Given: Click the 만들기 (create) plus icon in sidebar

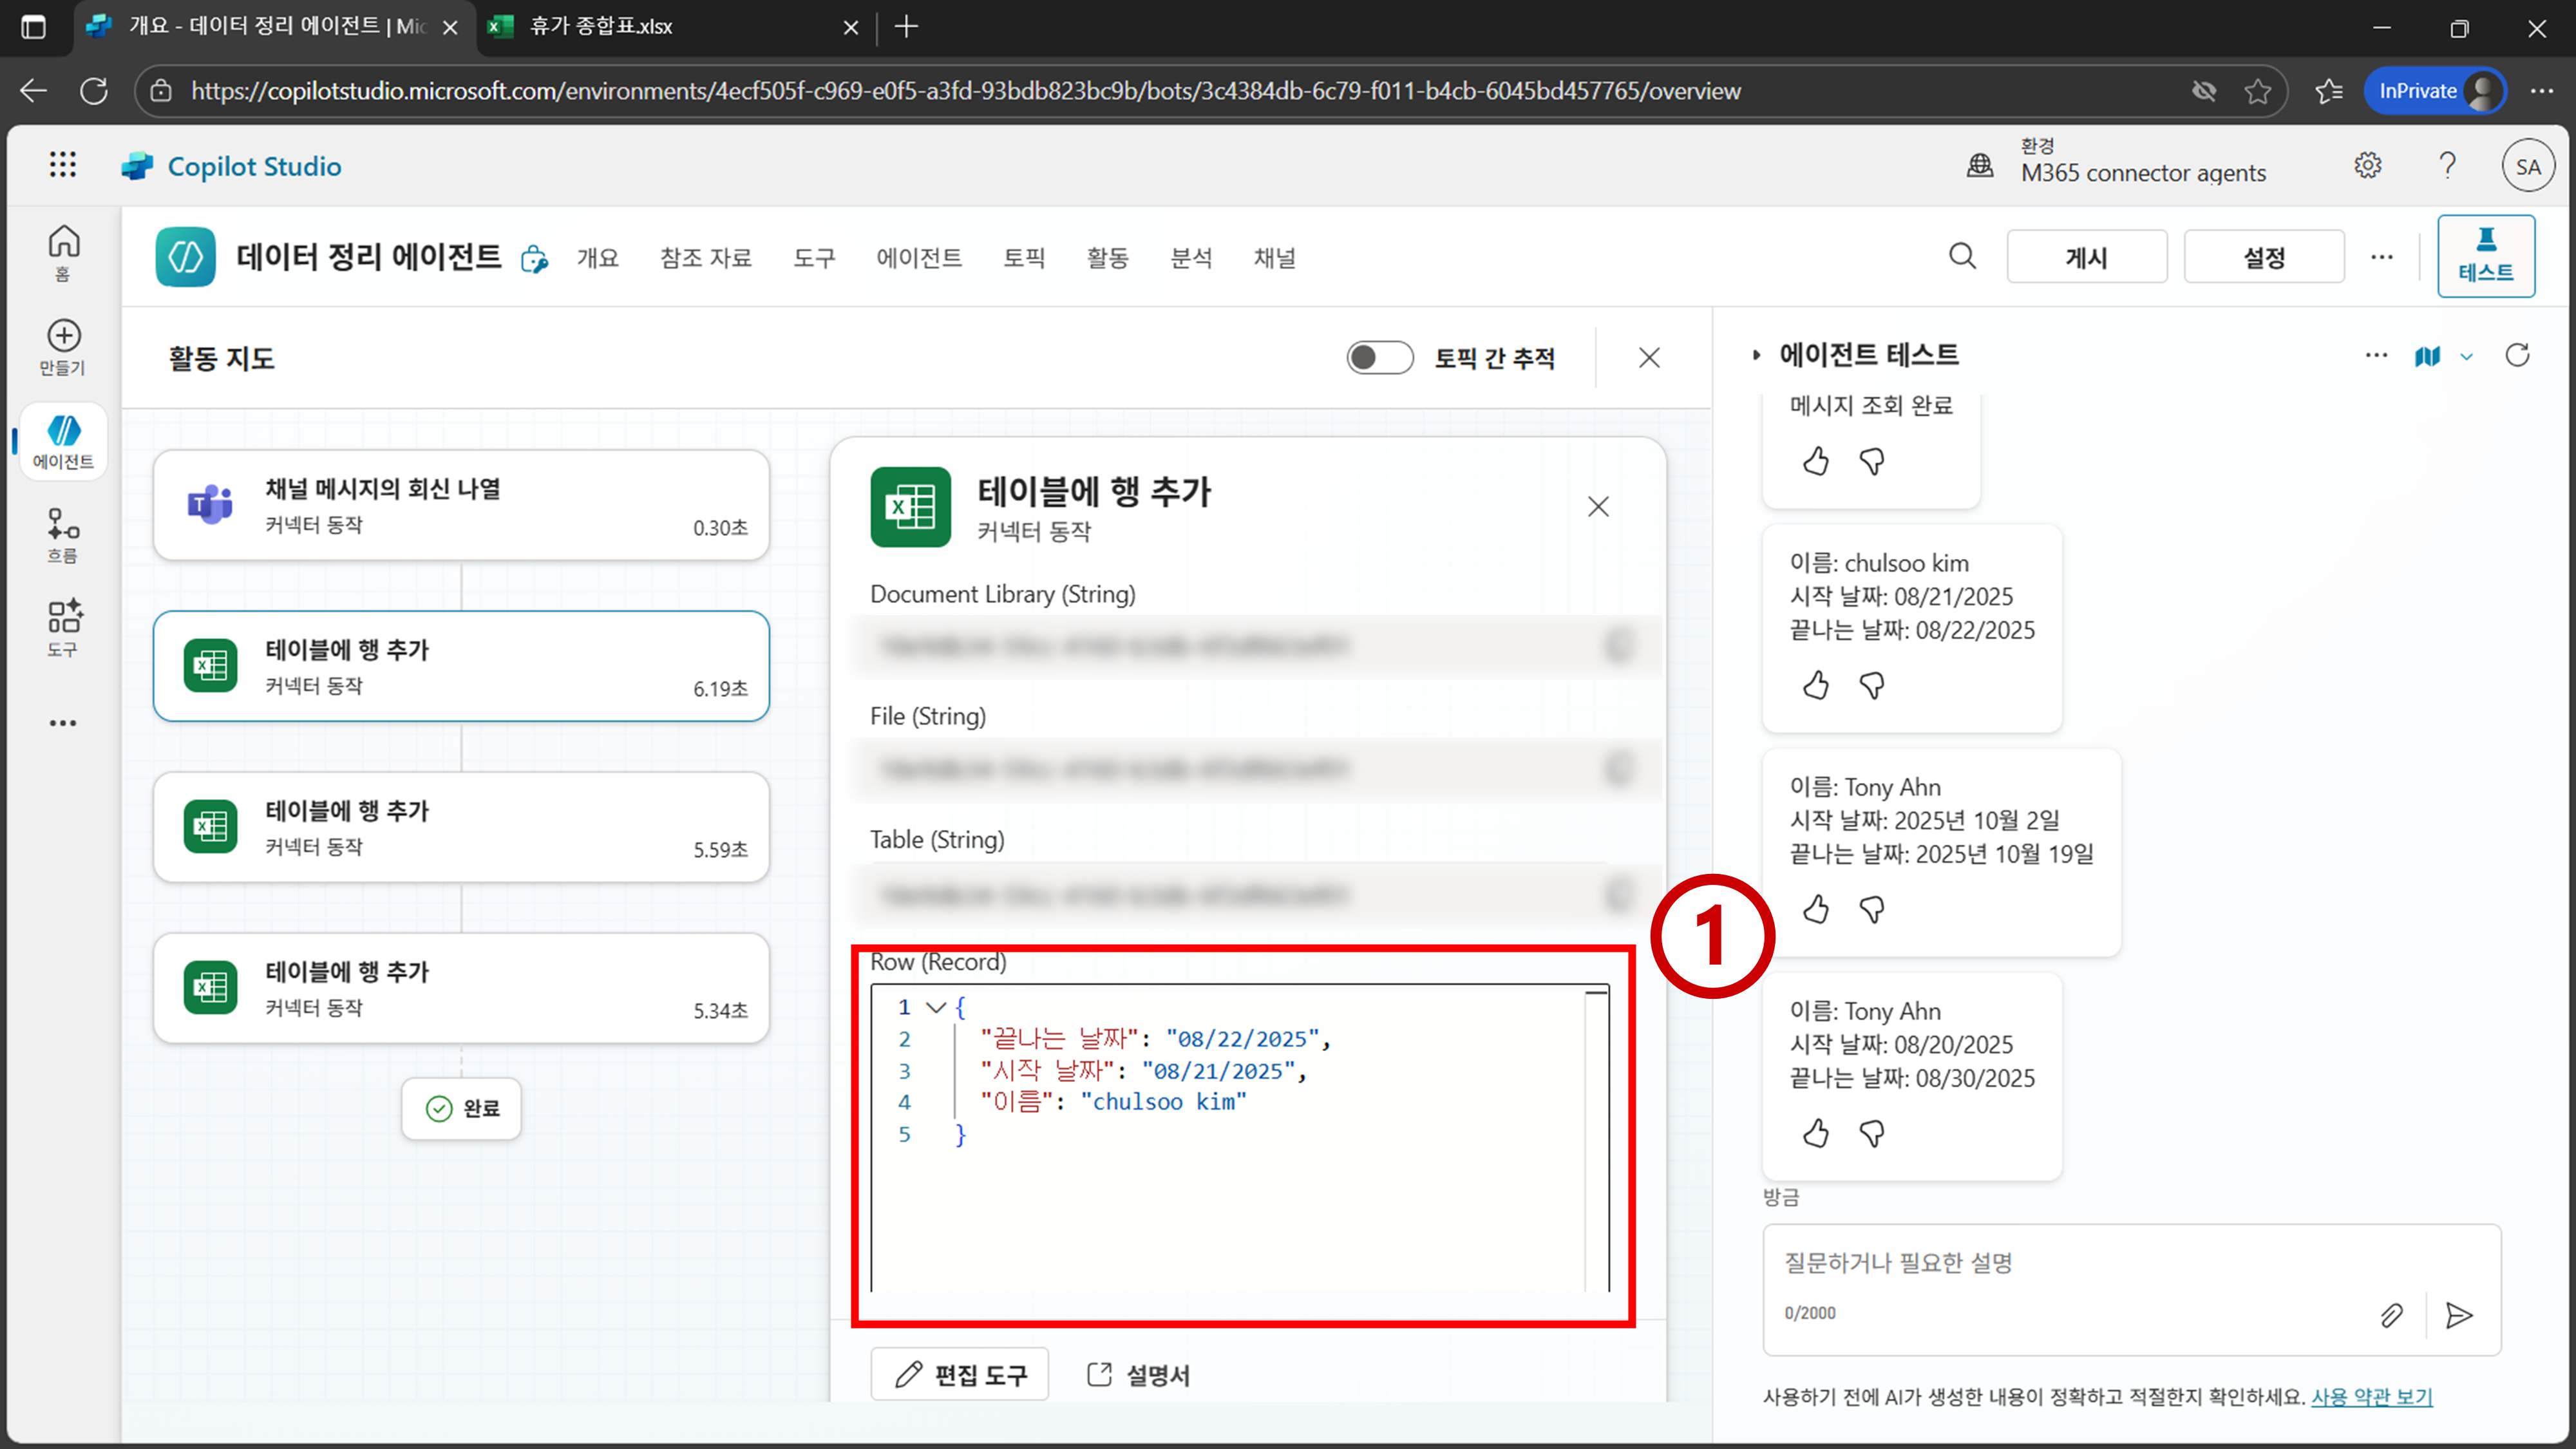Looking at the screenshot, I should coord(63,336).
